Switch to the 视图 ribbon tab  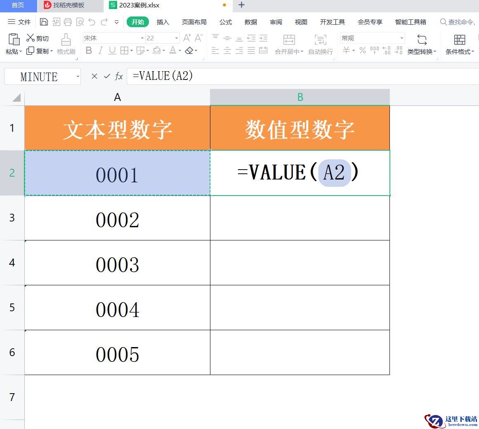click(x=301, y=22)
